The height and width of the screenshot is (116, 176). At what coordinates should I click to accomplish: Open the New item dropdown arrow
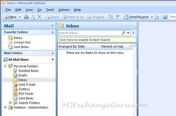[20, 17]
